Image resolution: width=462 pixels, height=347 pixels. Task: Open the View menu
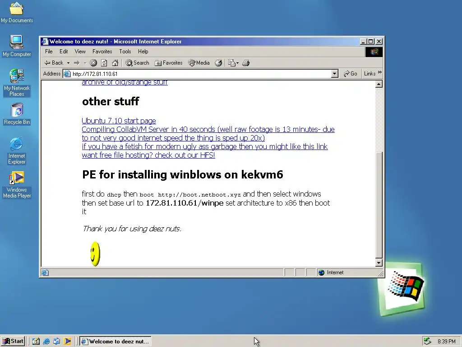pyautogui.click(x=80, y=52)
